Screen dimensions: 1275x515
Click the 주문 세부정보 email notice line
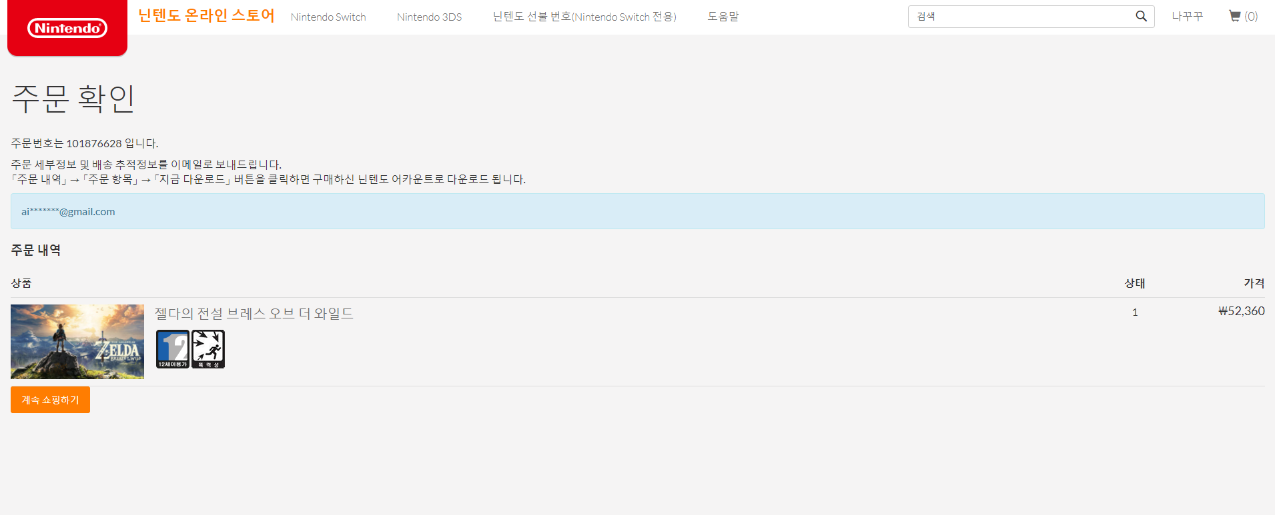pyautogui.click(x=146, y=165)
